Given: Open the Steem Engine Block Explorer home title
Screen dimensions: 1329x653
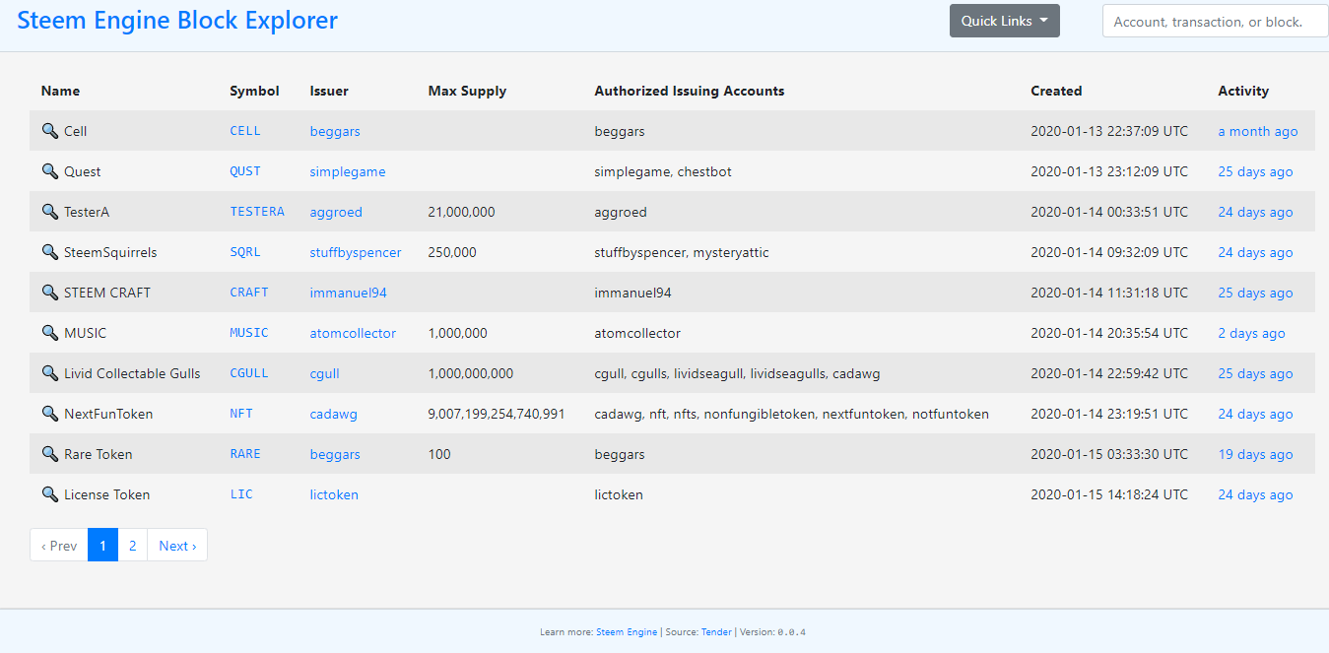Looking at the screenshot, I should coord(177,20).
